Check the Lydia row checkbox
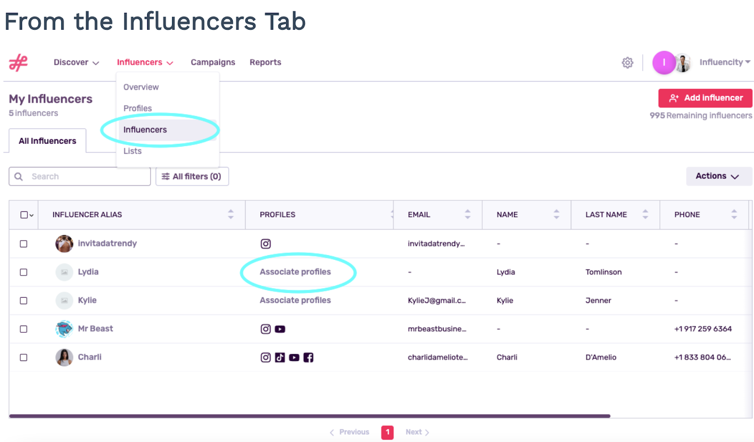 tap(24, 273)
